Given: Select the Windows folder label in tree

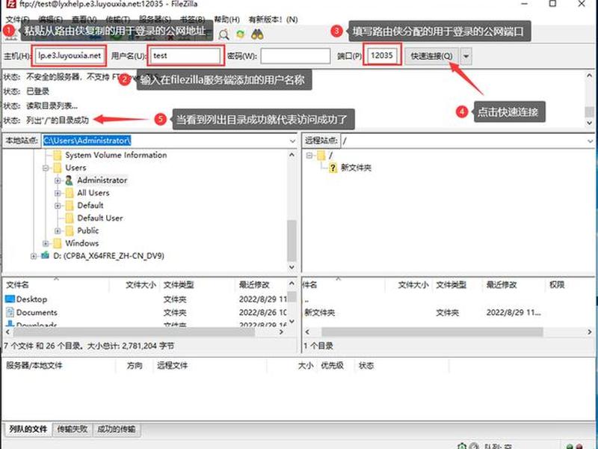Looking at the screenshot, I should click(x=81, y=243).
